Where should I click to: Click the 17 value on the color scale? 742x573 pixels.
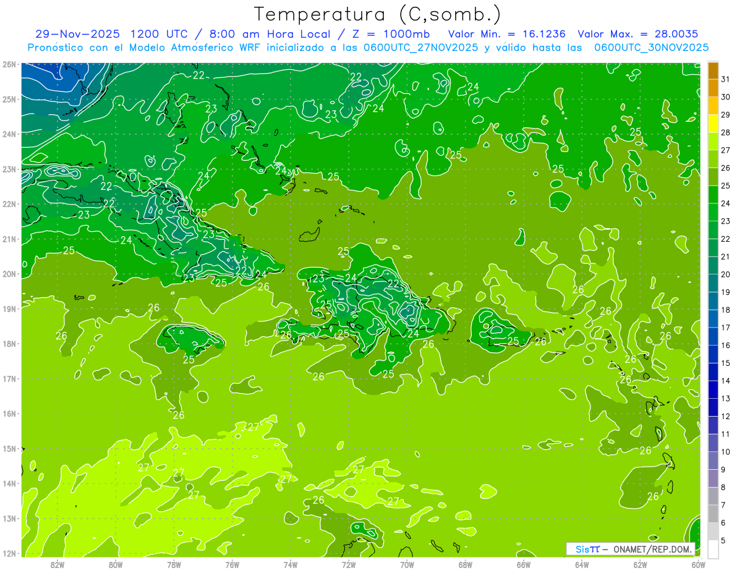click(x=726, y=327)
